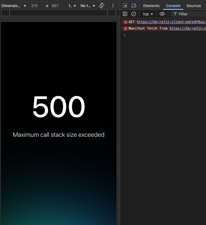
Task: Activate the inspect element picker icon
Action: [125, 6]
